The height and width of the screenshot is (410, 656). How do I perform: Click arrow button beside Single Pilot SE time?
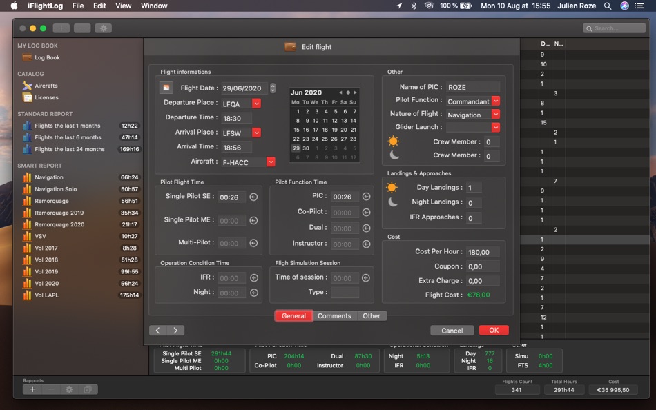[x=253, y=197]
